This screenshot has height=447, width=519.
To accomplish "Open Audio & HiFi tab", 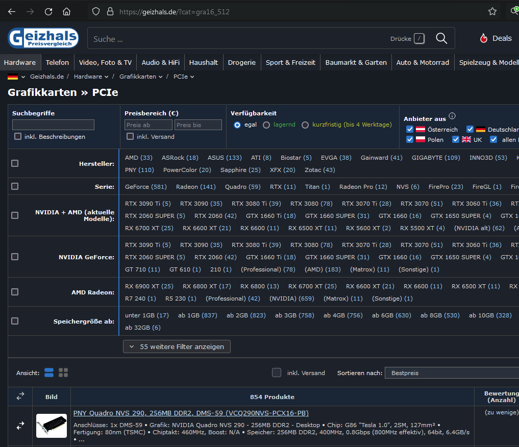I will (x=161, y=63).
